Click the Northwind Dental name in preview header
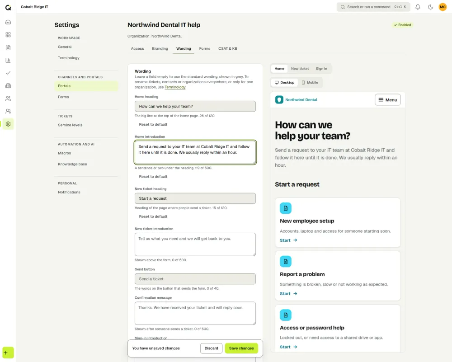 click(301, 100)
